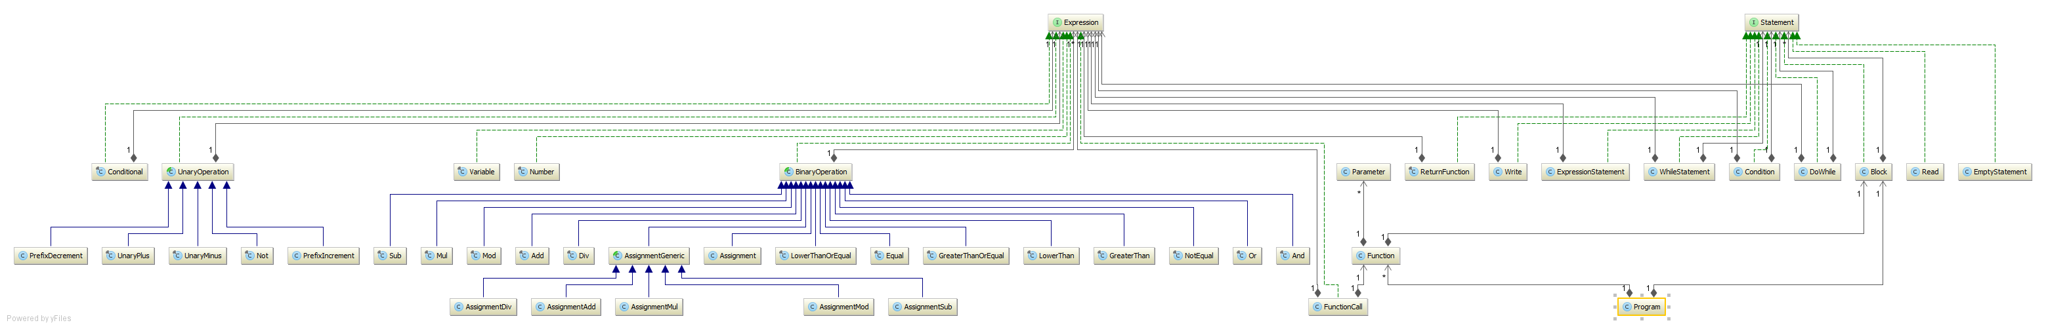Select the BinaryOperation class node
2046x329 pixels.
[x=816, y=171]
